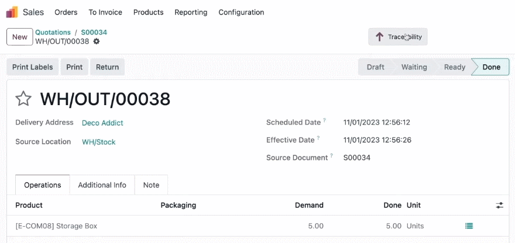Click the Return button
Image resolution: width=515 pixels, height=243 pixels.
coord(108,67)
